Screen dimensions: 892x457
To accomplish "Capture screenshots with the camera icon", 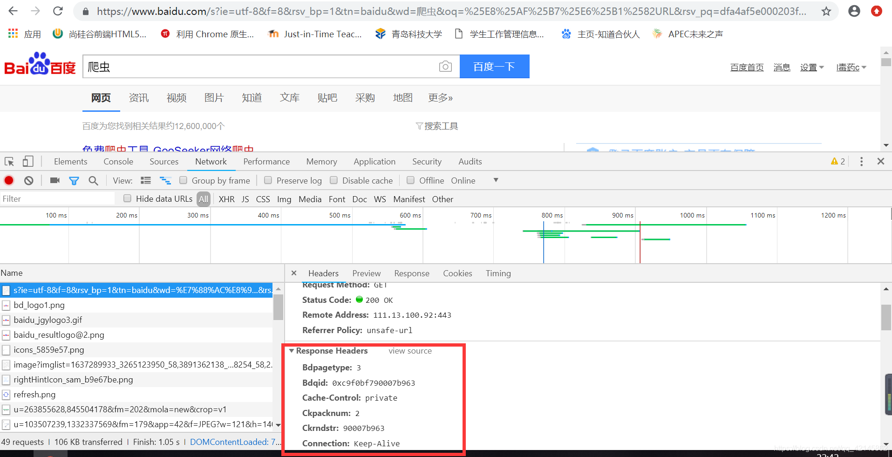I will tap(55, 180).
